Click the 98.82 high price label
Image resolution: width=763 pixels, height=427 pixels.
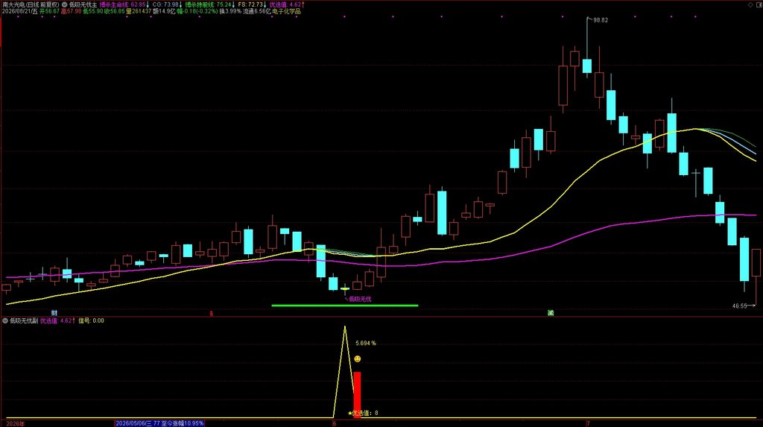coord(601,20)
